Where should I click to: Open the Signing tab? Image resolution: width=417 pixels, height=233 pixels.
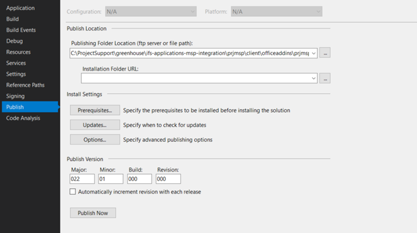[x=15, y=96]
